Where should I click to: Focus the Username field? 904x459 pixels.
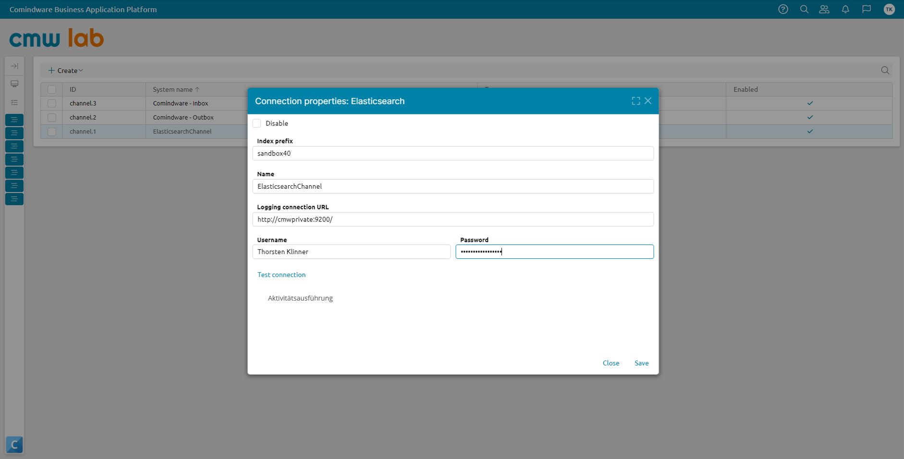(352, 252)
